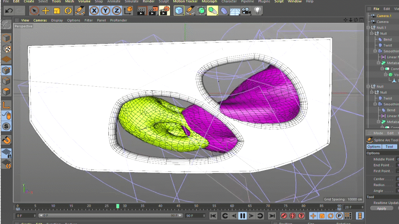Click the Light object icon

258,10
